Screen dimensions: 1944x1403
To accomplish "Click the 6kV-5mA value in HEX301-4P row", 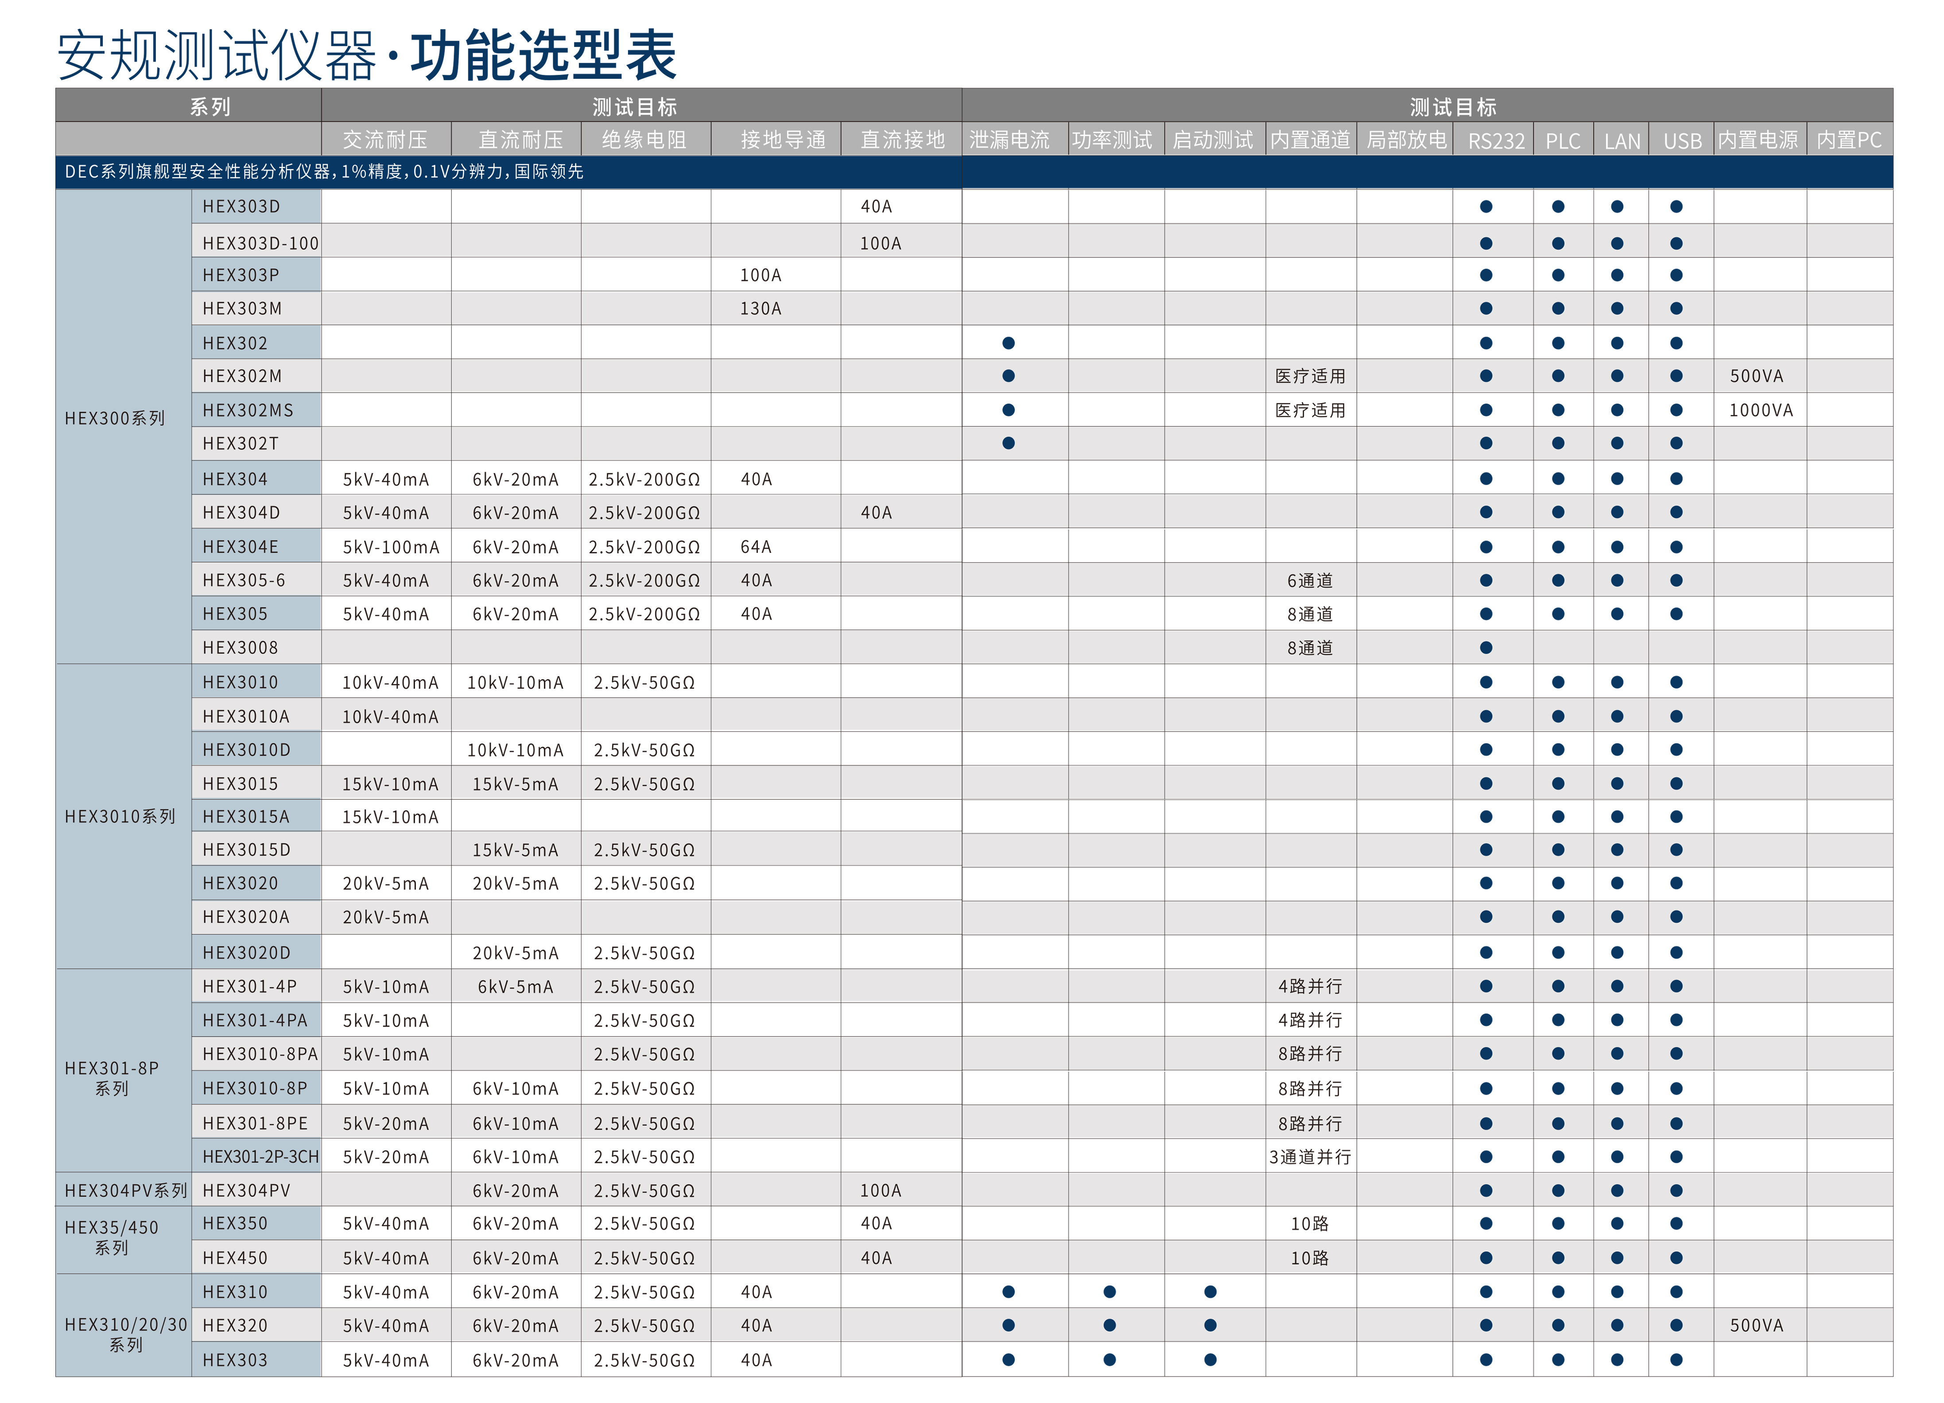I will [515, 987].
